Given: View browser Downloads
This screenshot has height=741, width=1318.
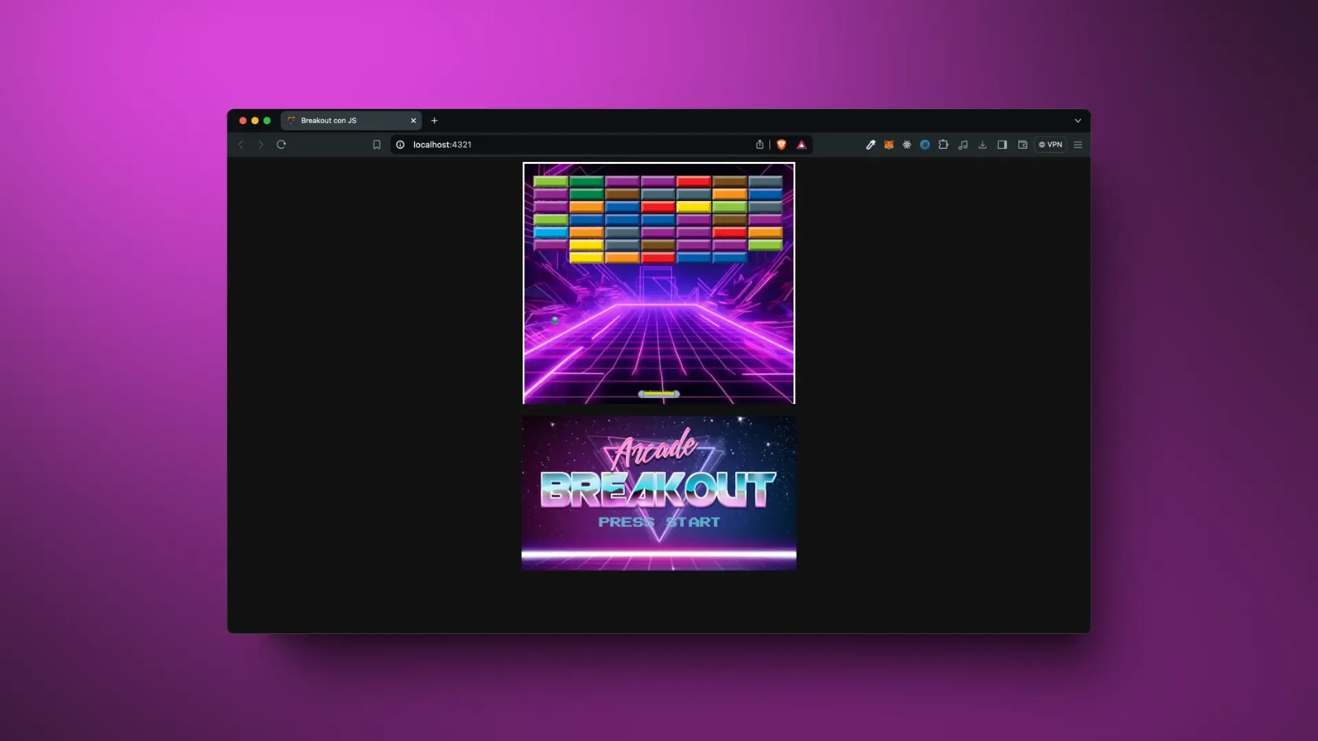Looking at the screenshot, I should point(982,145).
